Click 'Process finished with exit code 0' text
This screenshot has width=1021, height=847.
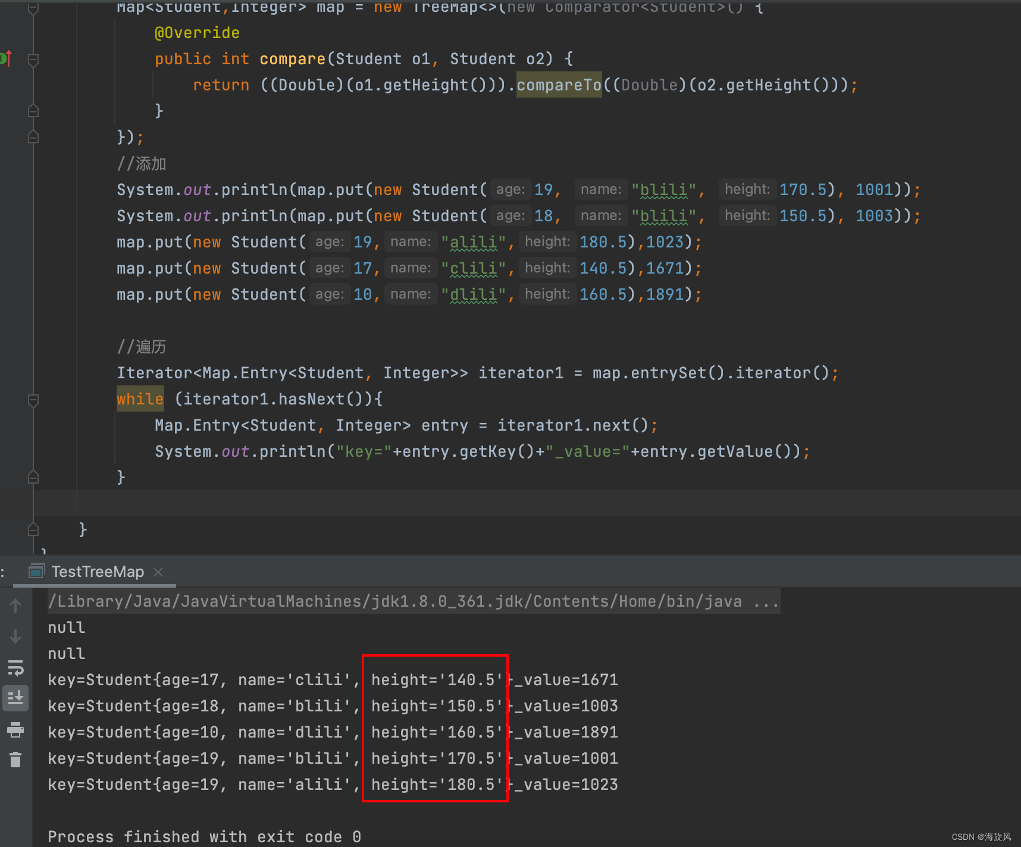point(204,837)
